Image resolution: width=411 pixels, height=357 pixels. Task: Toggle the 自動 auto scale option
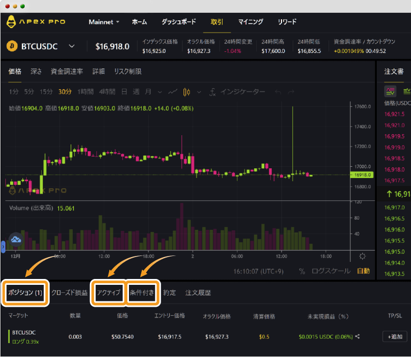point(363,271)
